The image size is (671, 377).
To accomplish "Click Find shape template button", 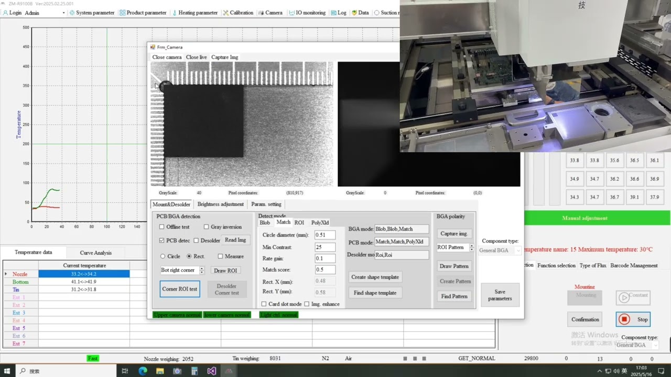I will (x=375, y=293).
